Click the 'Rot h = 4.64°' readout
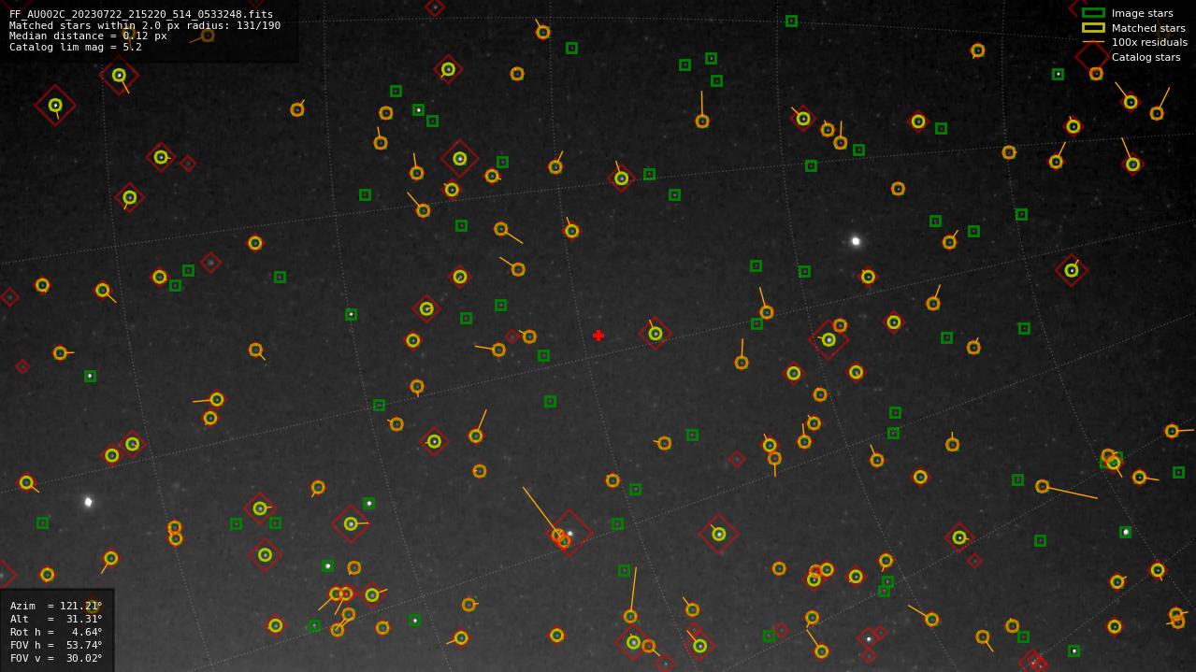Screen dimensions: 1196x672 [56, 633]
